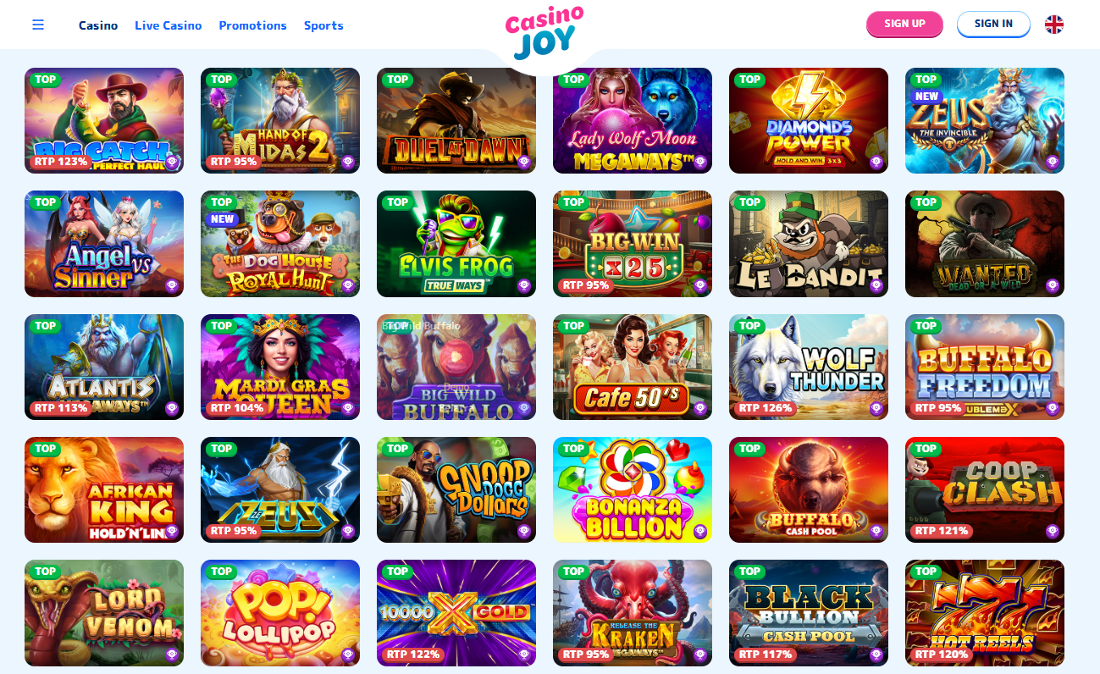
Task: Open the Elvis Frog TrueWays game tile
Action: [456, 244]
